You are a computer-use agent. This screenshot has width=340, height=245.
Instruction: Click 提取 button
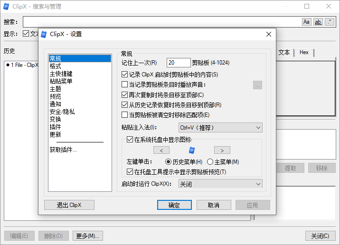(x=290, y=168)
